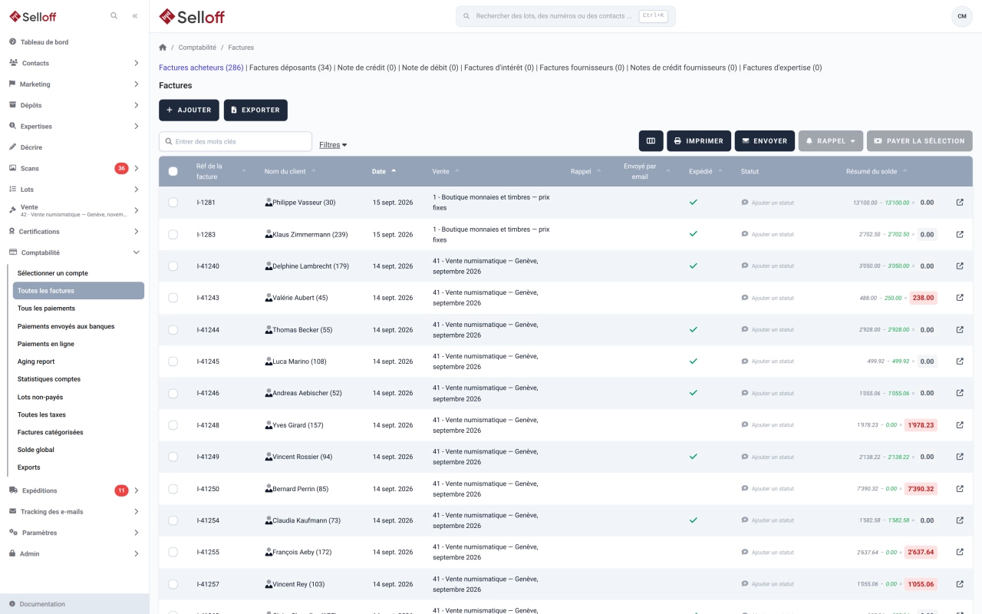This screenshot has width=982, height=614.
Task: Collapse the Comptabilité sidebar section
Action: pos(74,253)
